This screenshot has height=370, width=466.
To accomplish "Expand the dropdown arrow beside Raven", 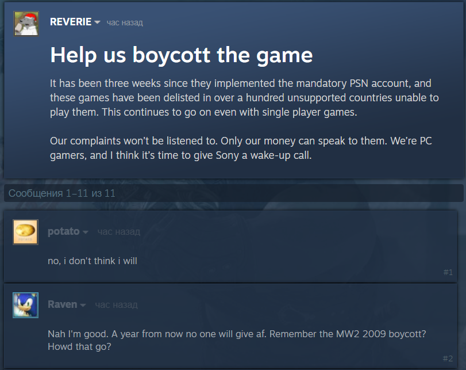I will (x=83, y=305).
